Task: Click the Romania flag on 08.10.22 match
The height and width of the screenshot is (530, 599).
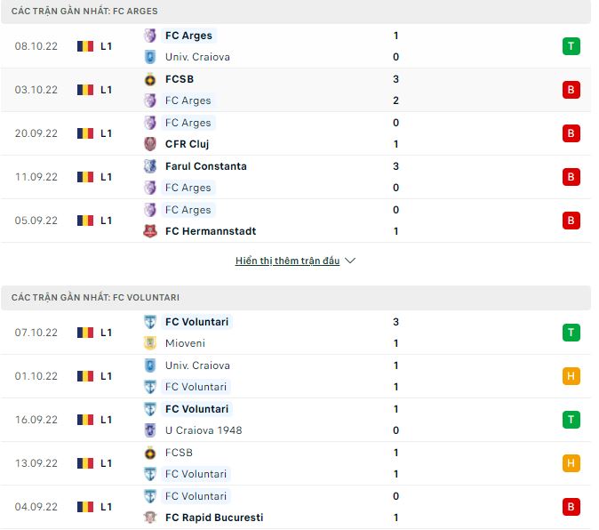Action: [x=84, y=46]
